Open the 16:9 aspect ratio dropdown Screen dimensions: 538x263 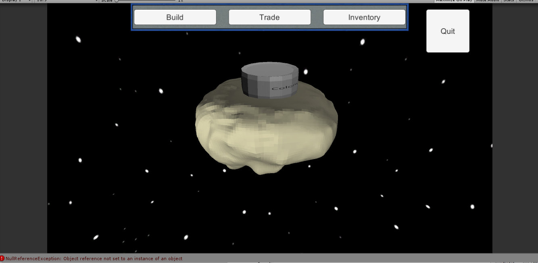(67, 1)
